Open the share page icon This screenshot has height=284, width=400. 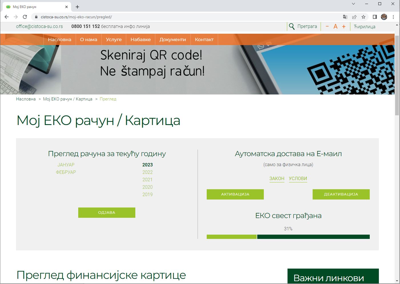(354, 17)
